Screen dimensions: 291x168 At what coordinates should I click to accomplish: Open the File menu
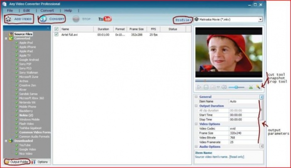(10, 10)
